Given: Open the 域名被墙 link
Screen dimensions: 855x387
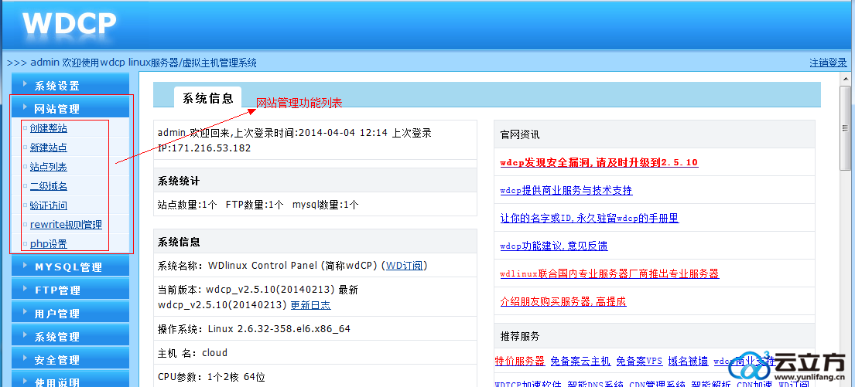Looking at the screenshot, I should (688, 361).
